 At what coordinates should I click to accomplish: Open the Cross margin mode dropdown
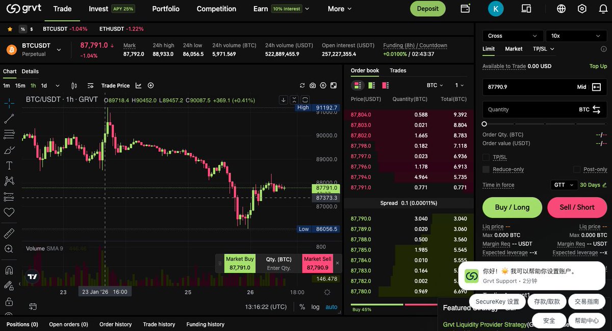coord(512,36)
